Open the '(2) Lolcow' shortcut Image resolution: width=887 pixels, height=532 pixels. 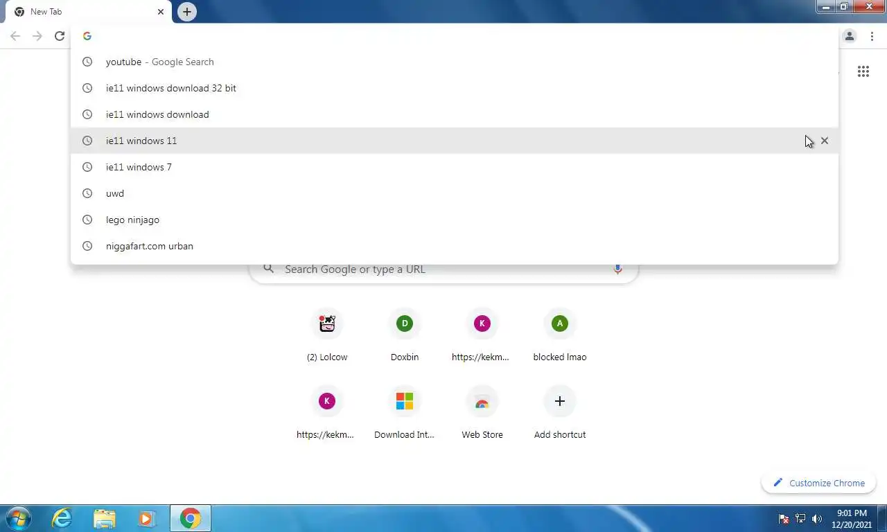[327, 337]
